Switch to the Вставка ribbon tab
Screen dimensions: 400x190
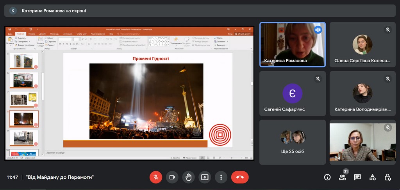click(32, 34)
